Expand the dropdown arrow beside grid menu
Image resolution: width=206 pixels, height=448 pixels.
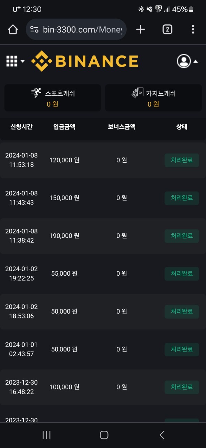coord(23,62)
